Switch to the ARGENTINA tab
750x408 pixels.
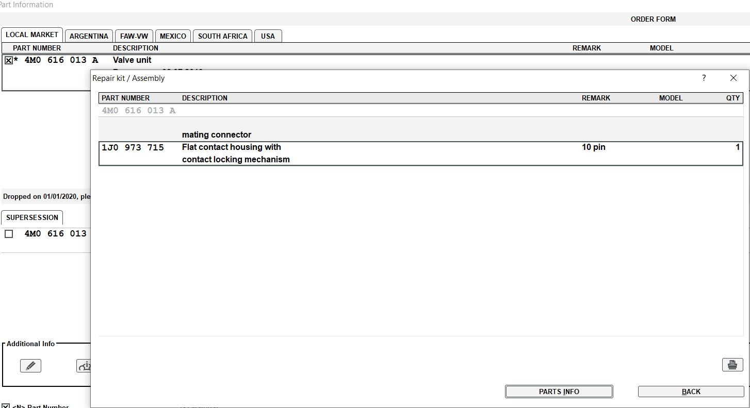tap(89, 36)
